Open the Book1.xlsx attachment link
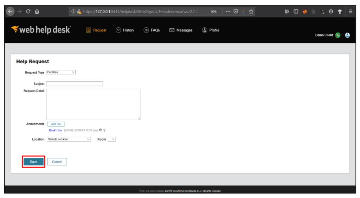Viewport: 360px width, 198px height. coord(56,130)
